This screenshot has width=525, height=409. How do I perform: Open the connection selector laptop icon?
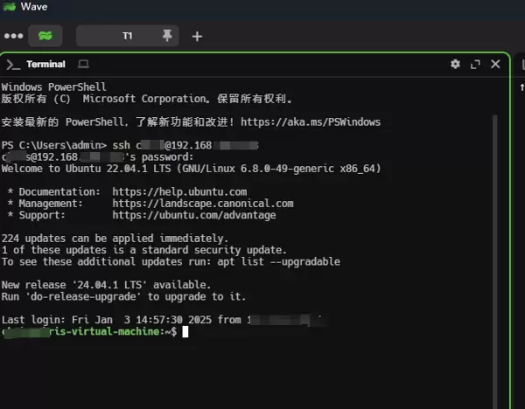coord(83,64)
